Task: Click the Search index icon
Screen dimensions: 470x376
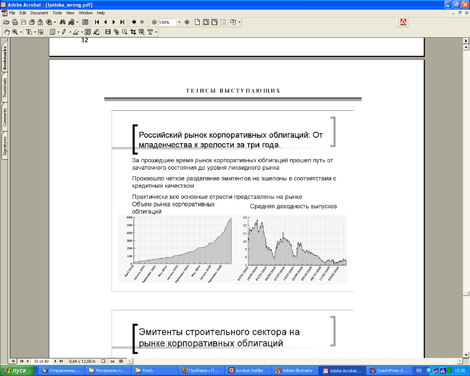Action: click(71, 22)
